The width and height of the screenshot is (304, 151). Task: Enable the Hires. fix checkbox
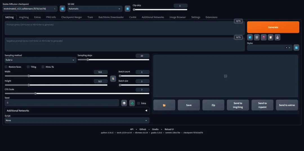43,67
